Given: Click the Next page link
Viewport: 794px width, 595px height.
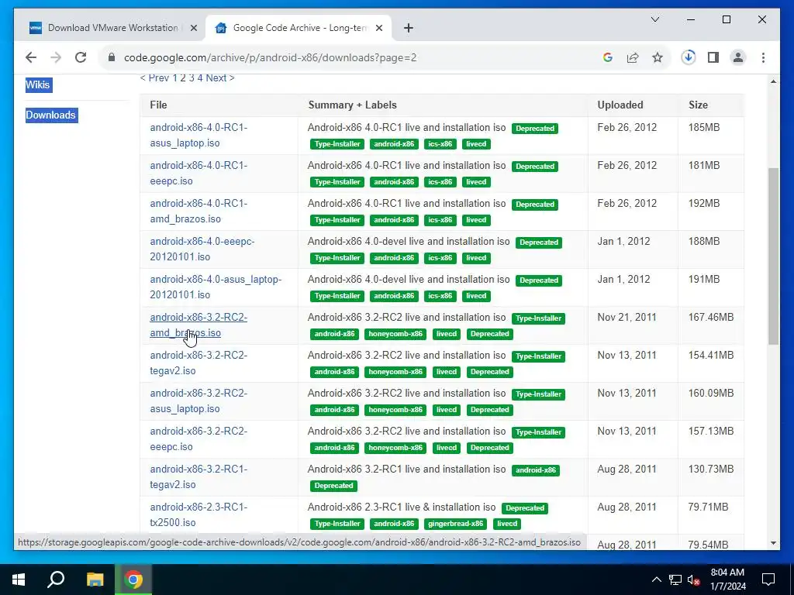Looking at the screenshot, I should 219,78.
